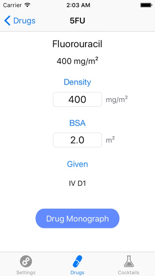Edit the BSA field showing 2.0
This screenshot has width=155, height=276.
pos(77,140)
